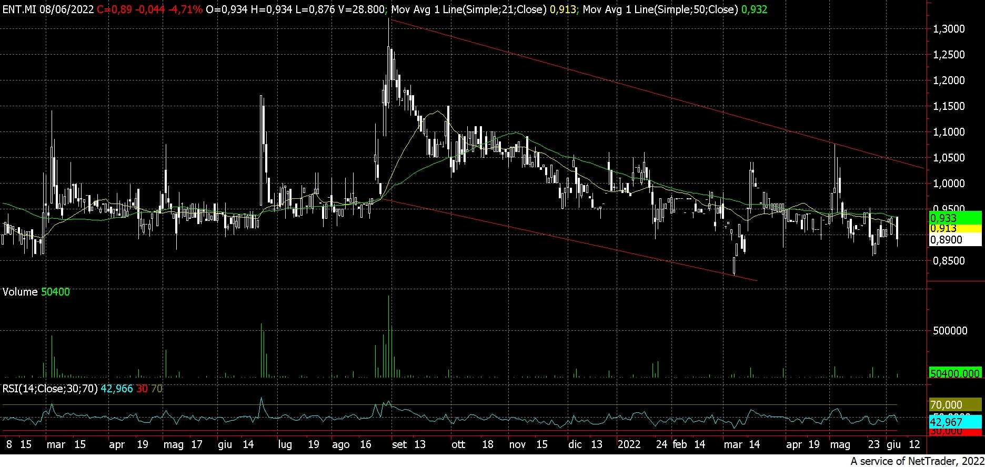This screenshot has height=467, width=985.
Task: Click the 12 date label on time axis
Action: coord(914,445)
